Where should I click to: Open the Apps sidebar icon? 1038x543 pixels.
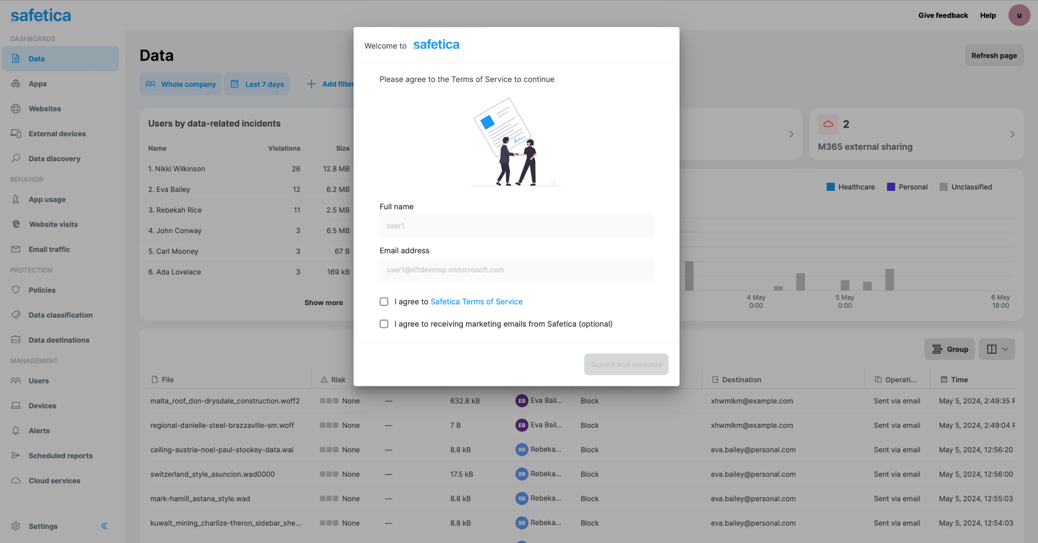tap(16, 83)
